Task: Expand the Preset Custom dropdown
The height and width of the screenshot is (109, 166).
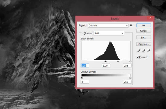Action: tap(108, 26)
